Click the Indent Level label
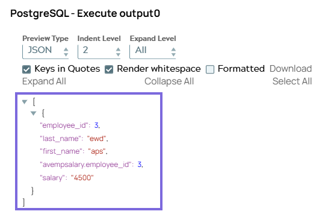The image size is (325, 217). point(99,39)
